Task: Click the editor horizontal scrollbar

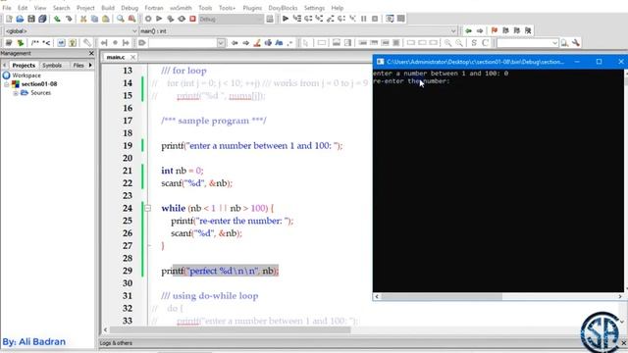Action: point(230,329)
